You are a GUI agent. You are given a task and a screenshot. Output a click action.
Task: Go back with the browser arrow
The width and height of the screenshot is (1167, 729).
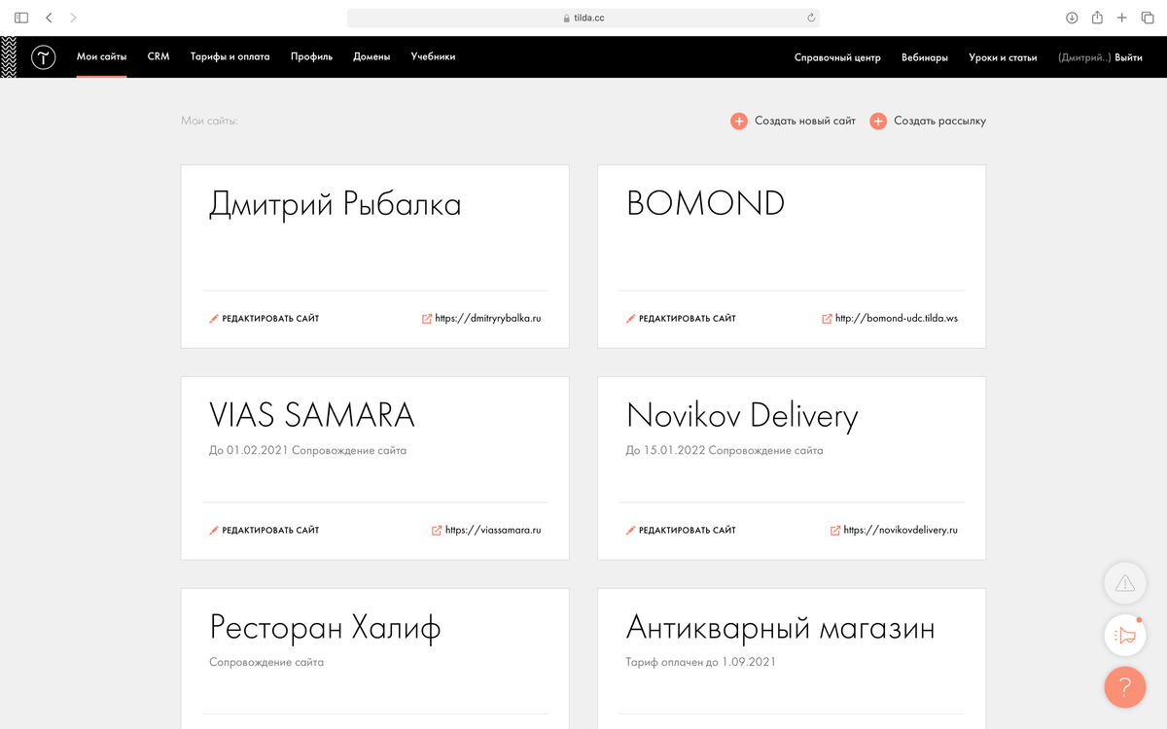(49, 17)
